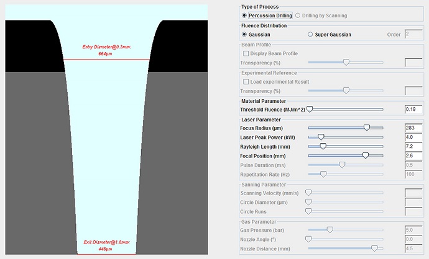Click the Threshold Fluence slider handle
The width and height of the screenshot is (429, 259).
pyautogui.click(x=310, y=109)
